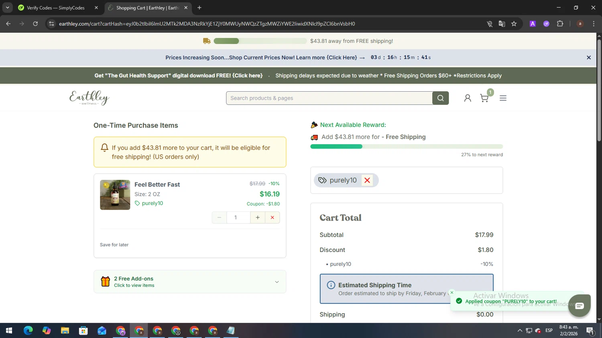Click the top free shipping progress bar

[x=260, y=41]
